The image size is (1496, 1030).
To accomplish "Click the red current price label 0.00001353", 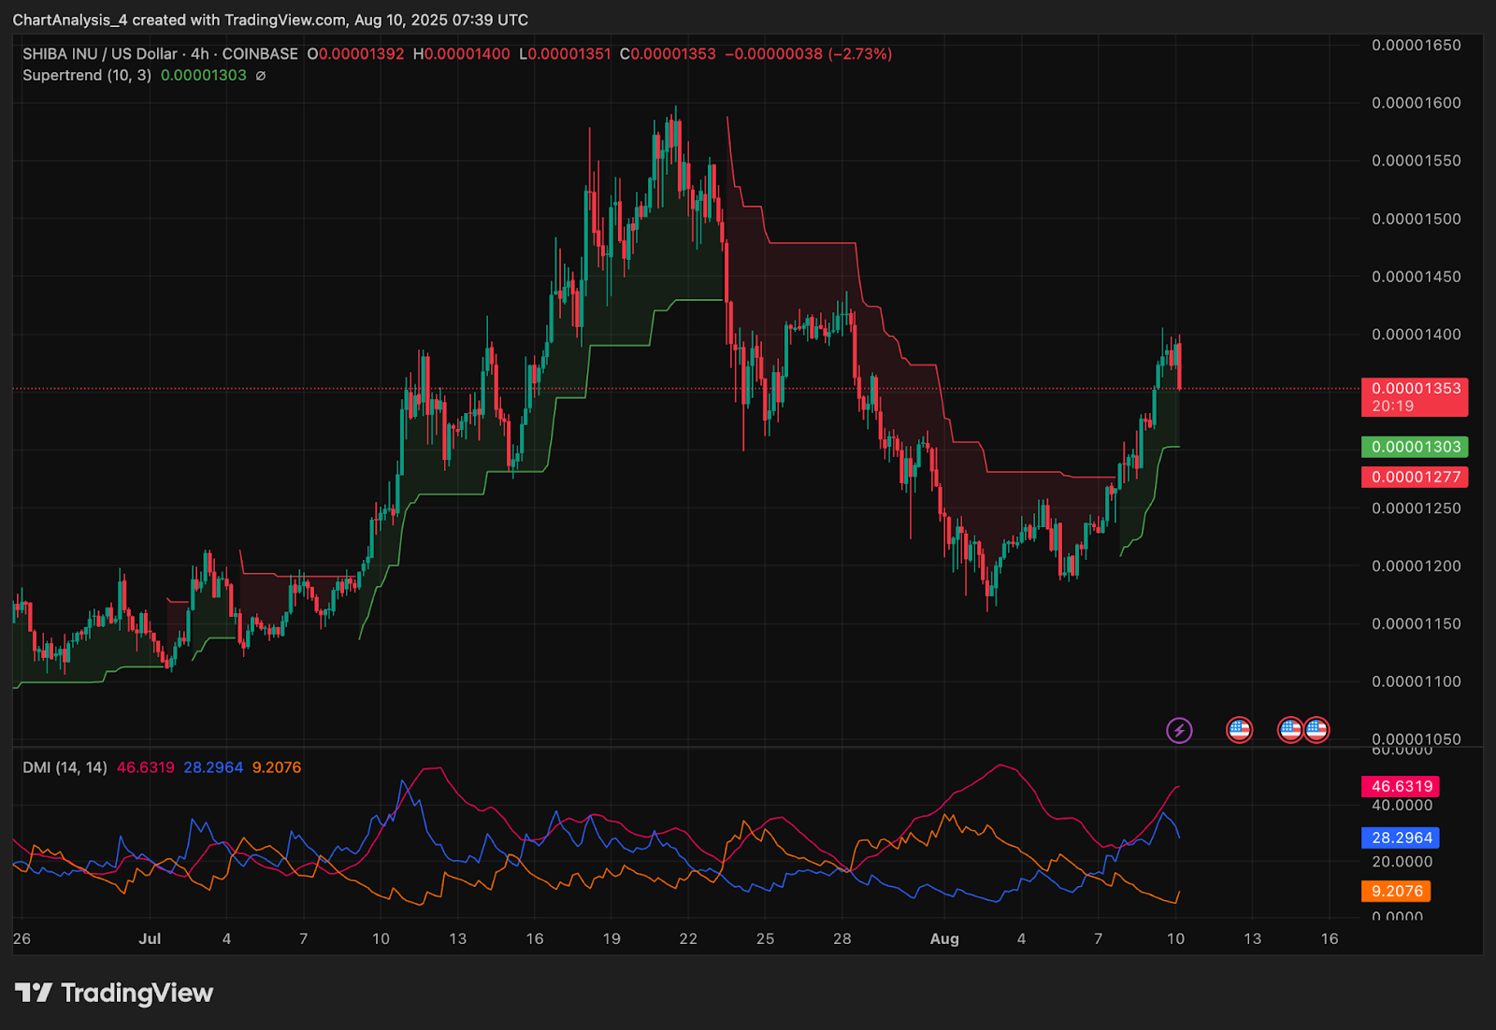I will (1414, 389).
